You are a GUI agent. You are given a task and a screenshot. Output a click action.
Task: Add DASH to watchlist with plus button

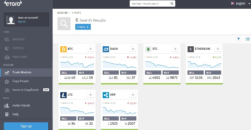[x=133, y=49]
